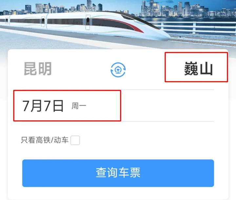This screenshot has height=200, width=236.
Task: Tap the city skyline on the banner's right
Action: [188, 9]
